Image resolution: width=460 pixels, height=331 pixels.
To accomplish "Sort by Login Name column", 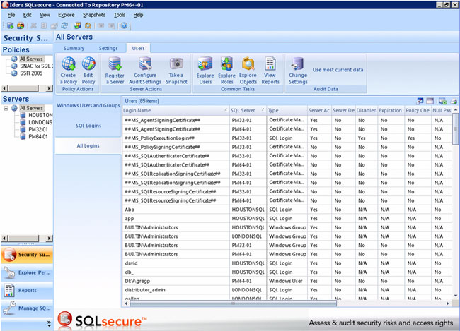I will click(175, 110).
